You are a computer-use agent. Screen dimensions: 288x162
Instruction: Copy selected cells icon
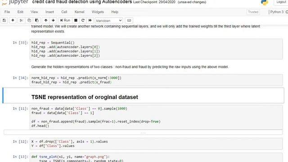coord(29,20)
